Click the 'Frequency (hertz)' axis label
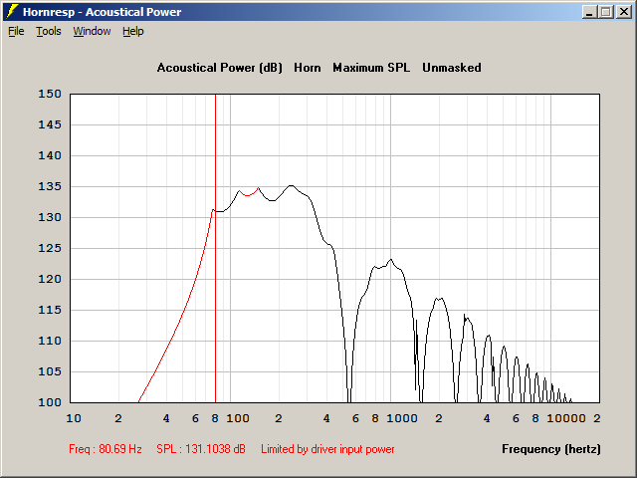637x478 pixels. [x=551, y=449]
